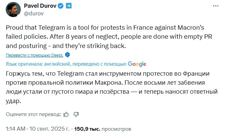Click the Pavel Durov display name

tap(40, 6)
